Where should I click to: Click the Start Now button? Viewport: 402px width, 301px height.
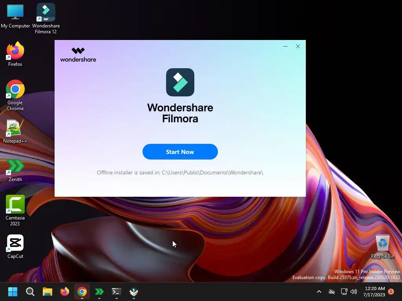180,152
